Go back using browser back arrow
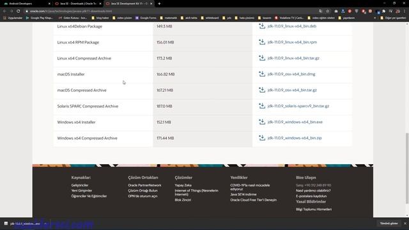This screenshot has width=409, height=230. (4, 11)
